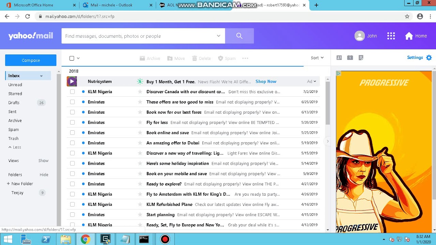Click the browser reload icon

tap(28, 16)
